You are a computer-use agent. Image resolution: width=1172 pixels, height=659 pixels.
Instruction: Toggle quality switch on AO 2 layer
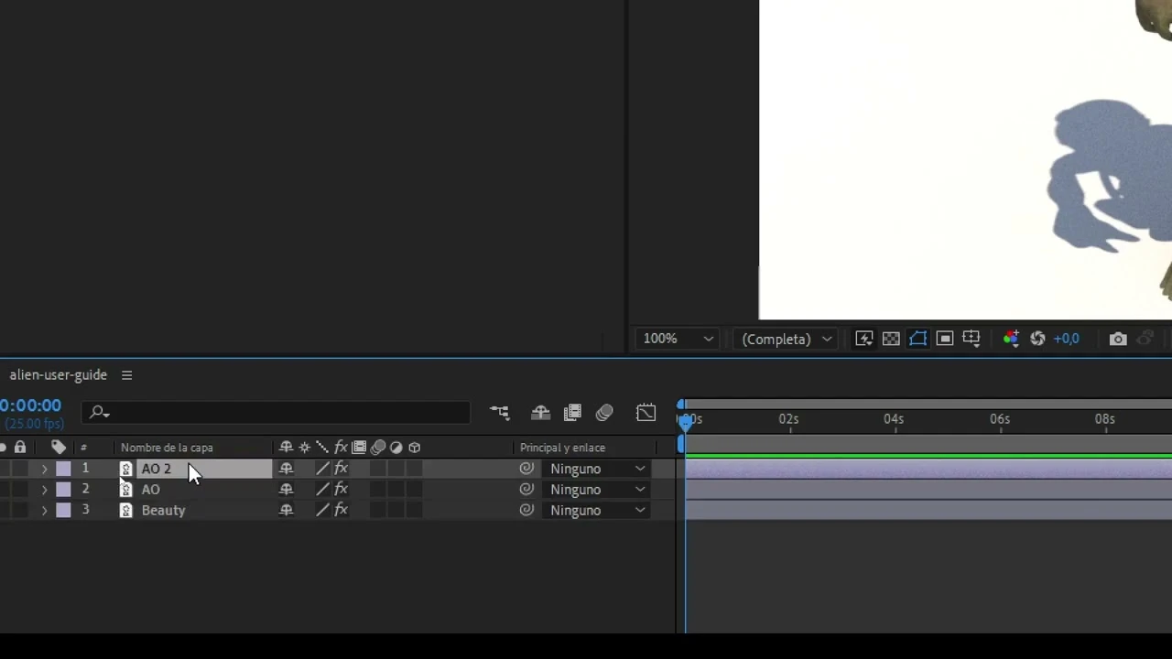click(322, 469)
